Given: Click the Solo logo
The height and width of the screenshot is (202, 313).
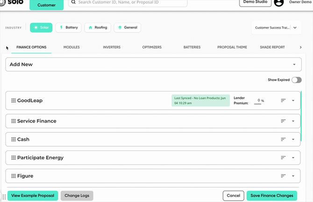Looking at the screenshot, I should pyautogui.click(x=12, y=2).
